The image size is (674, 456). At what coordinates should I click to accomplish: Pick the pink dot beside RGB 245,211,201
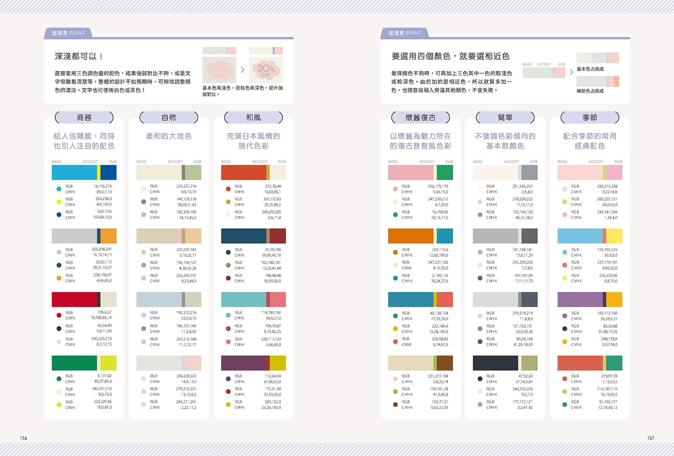coord(144,404)
